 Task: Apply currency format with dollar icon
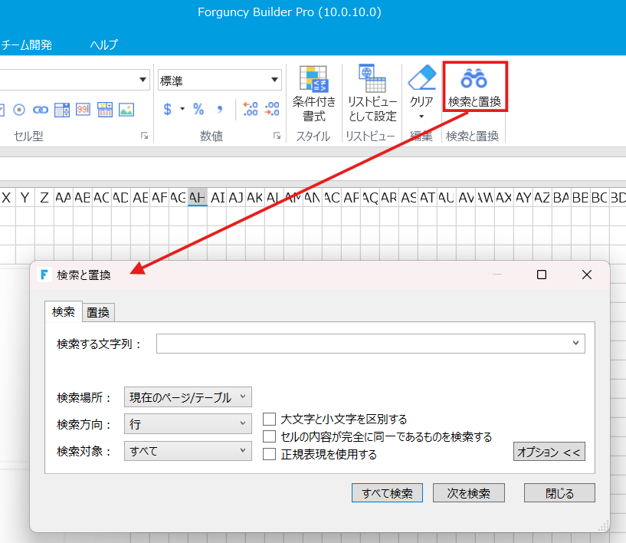click(168, 109)
